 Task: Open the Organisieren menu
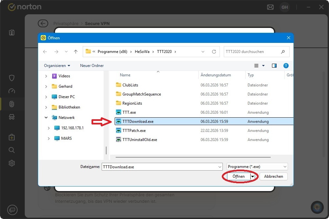click(57, 66)
